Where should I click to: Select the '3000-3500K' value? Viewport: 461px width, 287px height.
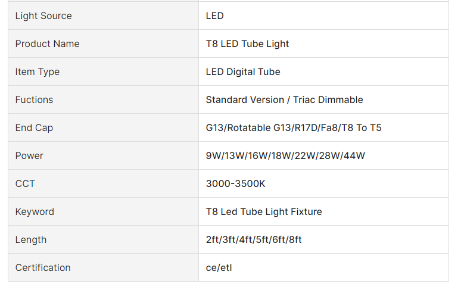point(236,184)
